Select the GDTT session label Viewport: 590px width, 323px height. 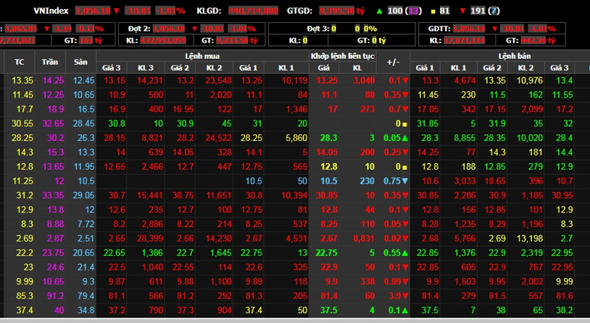pyautogui.click(x=439, y=29)
